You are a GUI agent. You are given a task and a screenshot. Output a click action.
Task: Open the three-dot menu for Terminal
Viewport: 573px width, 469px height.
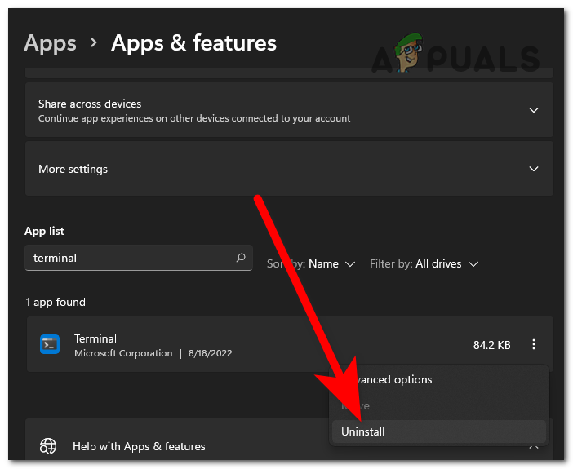534,345
